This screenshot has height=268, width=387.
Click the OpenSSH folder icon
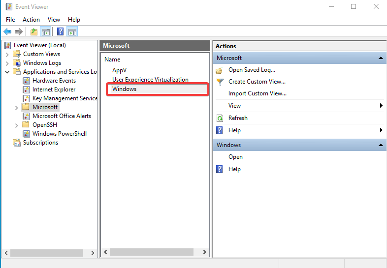pyautogui.click(x=26, y=124)
